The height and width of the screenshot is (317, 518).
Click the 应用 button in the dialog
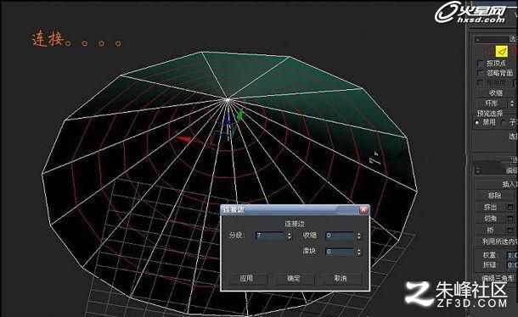[246, 278]
